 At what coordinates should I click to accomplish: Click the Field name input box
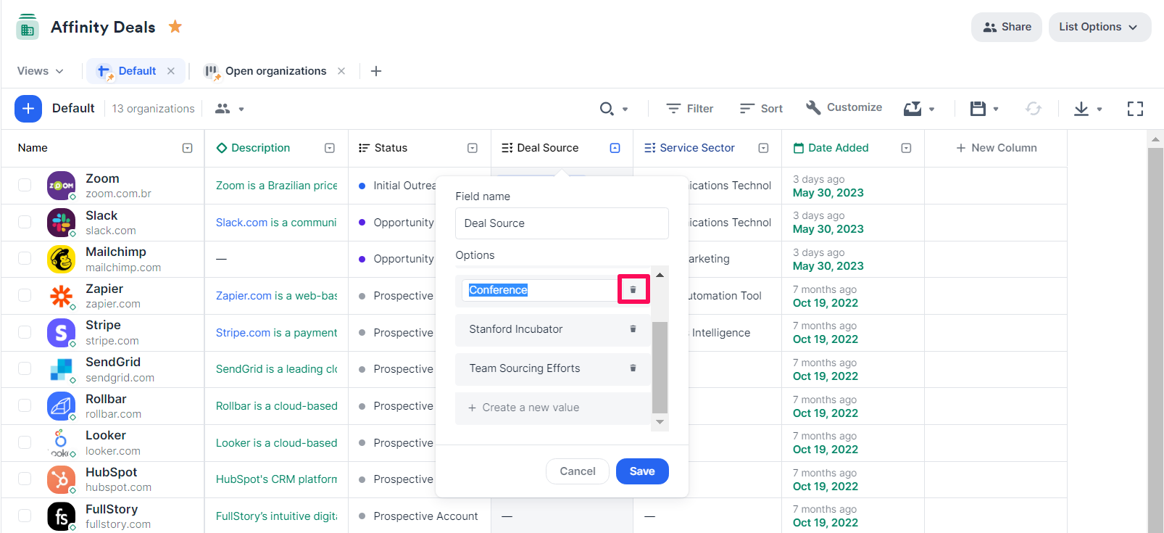point(561,223)
